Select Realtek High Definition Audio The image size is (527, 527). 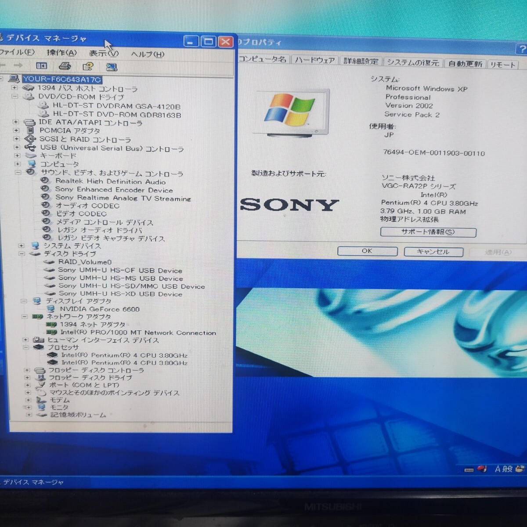click(111, 181)
